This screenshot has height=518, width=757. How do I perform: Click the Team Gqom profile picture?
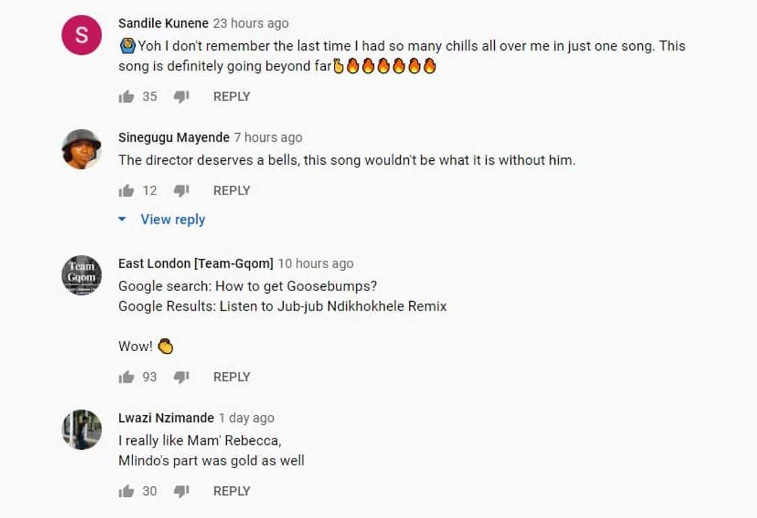[x=82, y=275]
